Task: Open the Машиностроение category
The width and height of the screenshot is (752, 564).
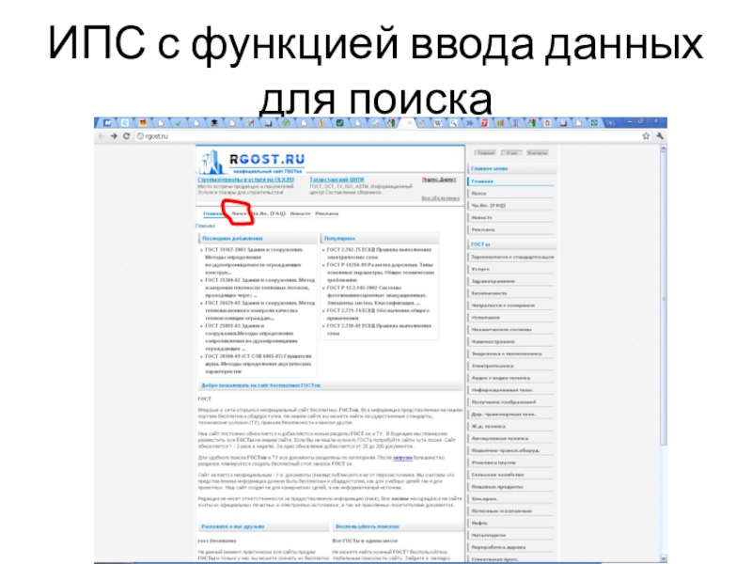Action: click(x=510, y=341)
